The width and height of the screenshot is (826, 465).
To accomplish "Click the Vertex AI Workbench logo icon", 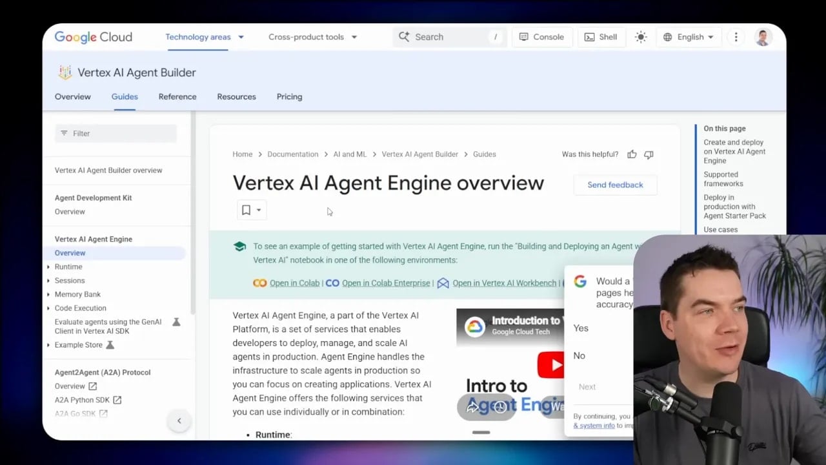I will point(443,283).
